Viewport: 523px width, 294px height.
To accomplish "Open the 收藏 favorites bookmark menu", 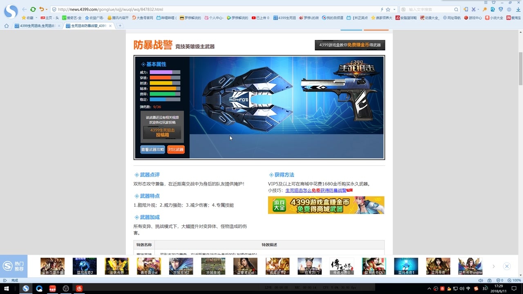I will pyautogui.click(x=27, y=18).
